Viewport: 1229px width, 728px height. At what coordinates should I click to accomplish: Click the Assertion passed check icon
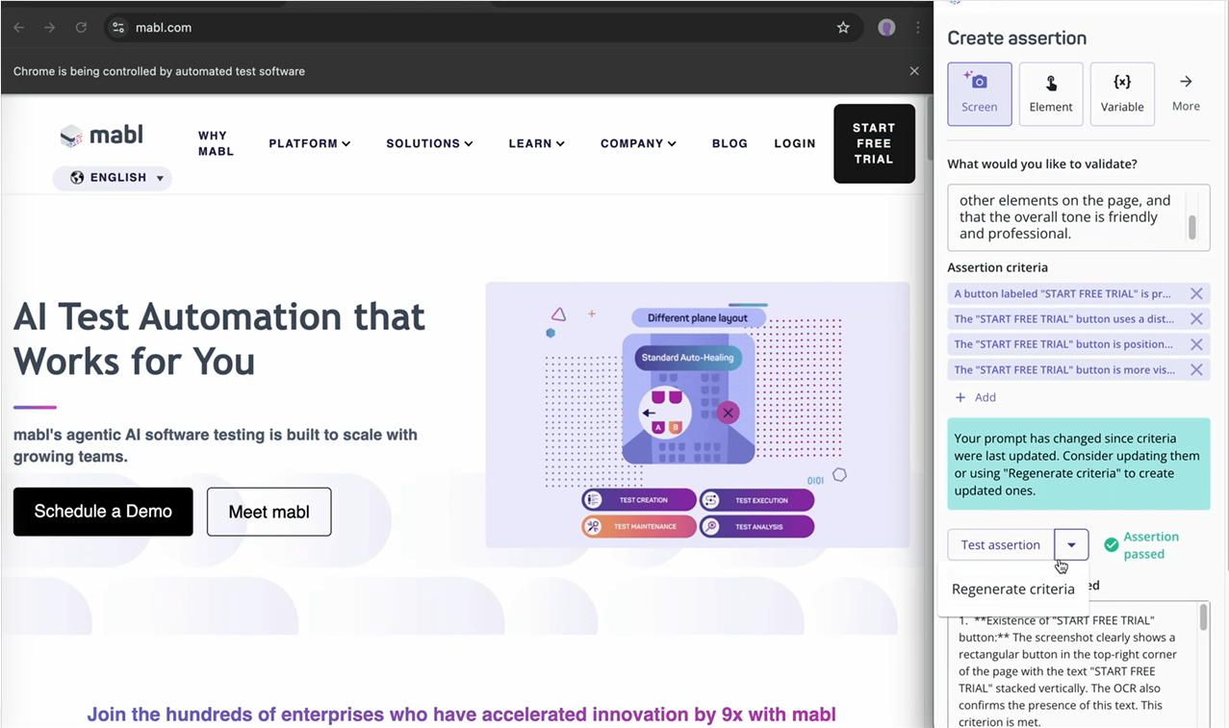coord(1112,545)
